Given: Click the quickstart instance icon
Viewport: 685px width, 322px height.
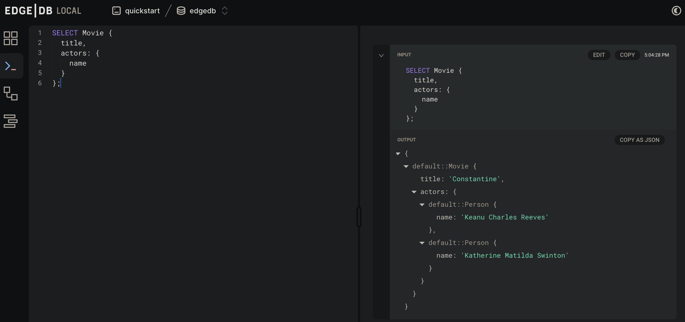Looking at the screenshot, I should pyautogui.click(x=116, y=11).
